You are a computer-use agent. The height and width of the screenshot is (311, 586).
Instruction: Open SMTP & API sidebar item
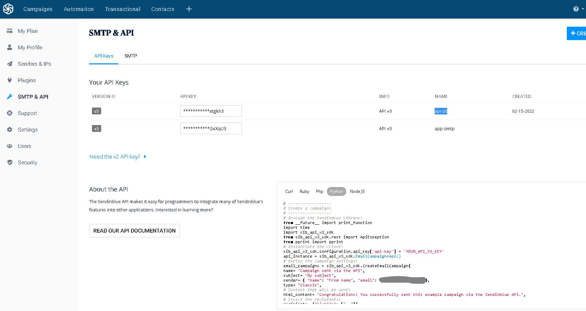(33, 97)
